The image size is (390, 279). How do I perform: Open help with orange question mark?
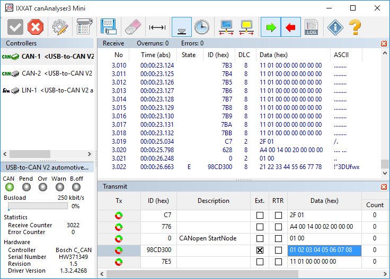355,27
